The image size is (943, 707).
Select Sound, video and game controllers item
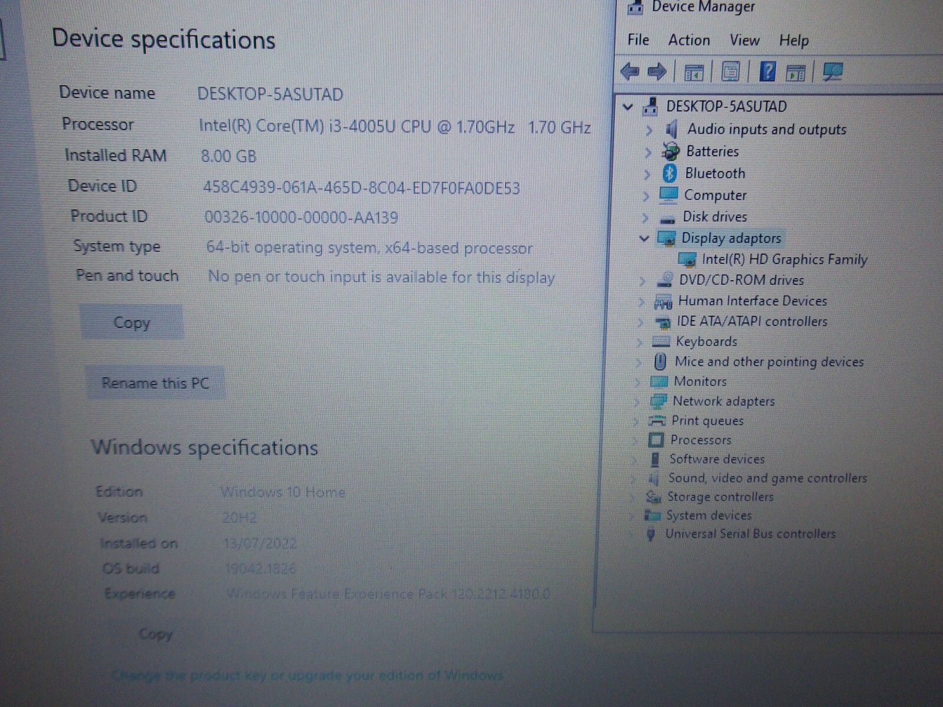click(x=767, y=478)
